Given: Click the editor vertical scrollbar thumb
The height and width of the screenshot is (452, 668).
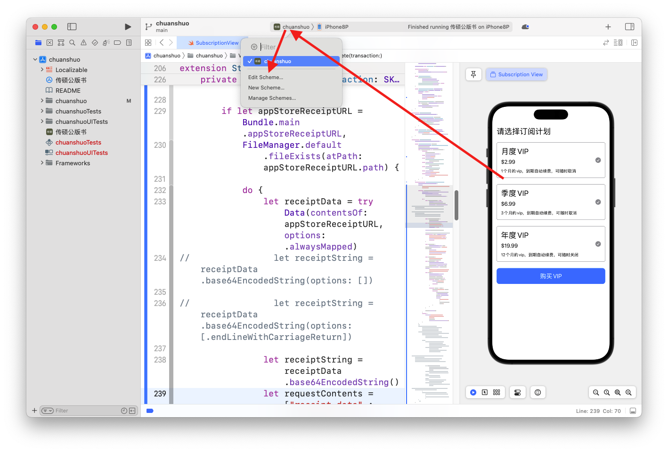Looking at the screenshot, I should tap(456, 205).
